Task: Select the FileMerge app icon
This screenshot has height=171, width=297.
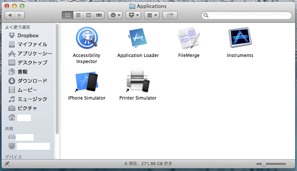Action: 189,38
